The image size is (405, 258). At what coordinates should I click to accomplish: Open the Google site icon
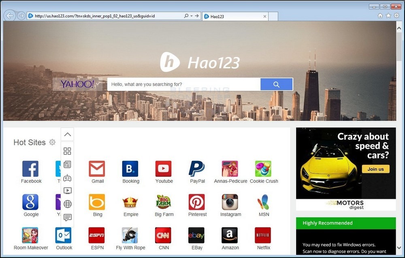click(30, 202)
